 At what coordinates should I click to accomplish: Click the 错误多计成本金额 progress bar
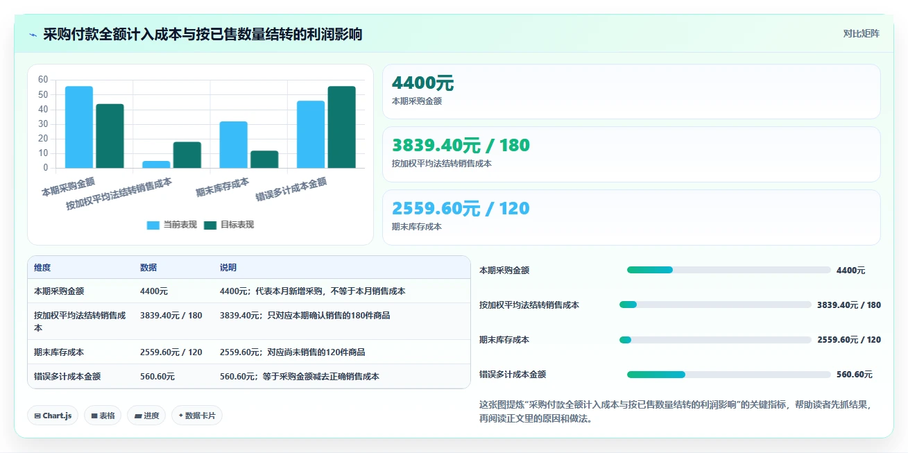coord(729,375)
